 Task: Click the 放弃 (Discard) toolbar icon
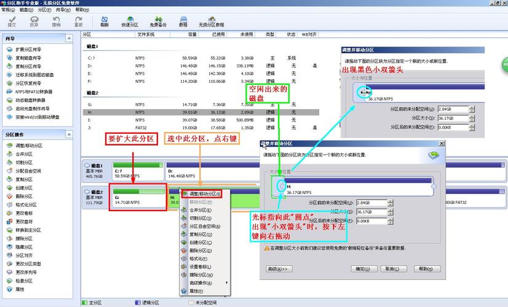(x=34, y=21)
